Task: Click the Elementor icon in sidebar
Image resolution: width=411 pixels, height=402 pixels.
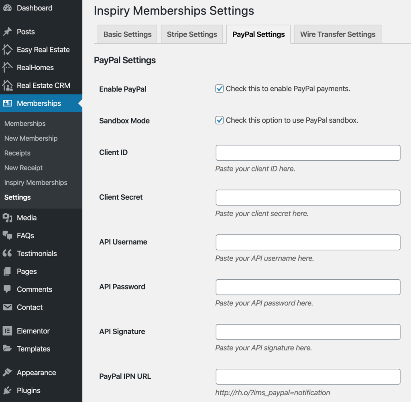Action: pyautogui.click(x=8, y=331)
